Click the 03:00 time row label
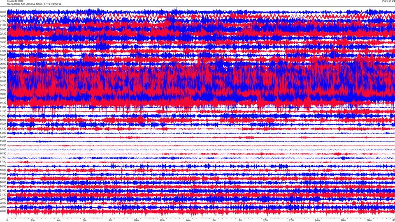 tap(3, 38)
